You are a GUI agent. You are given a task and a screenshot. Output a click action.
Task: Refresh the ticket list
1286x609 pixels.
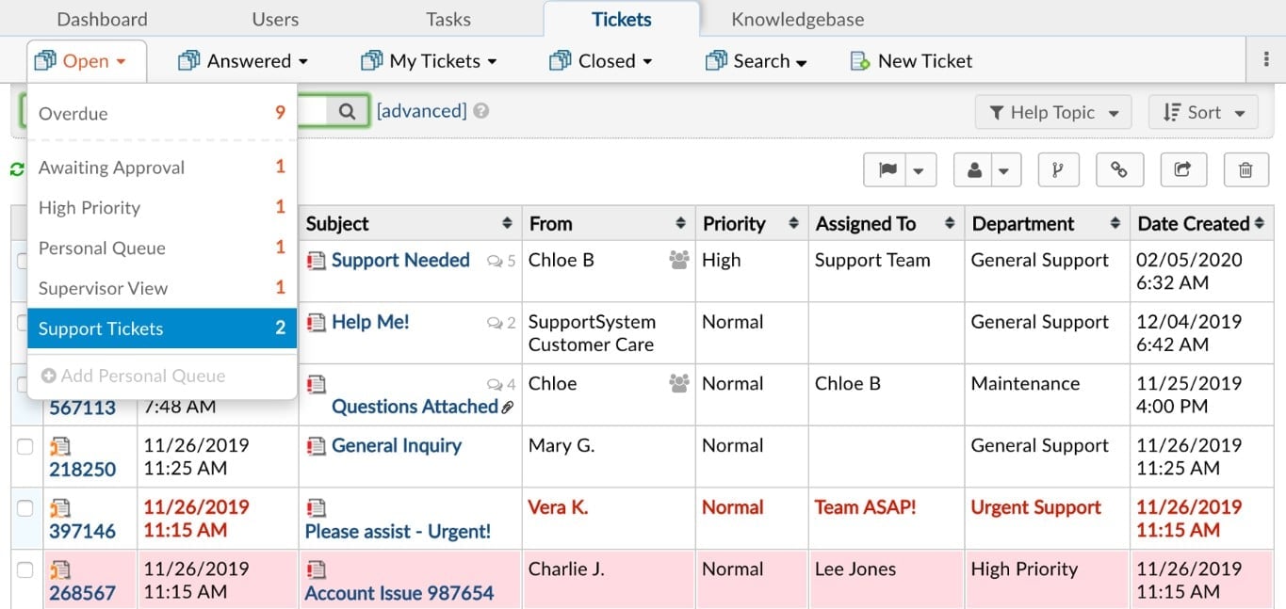coord(17,169)
